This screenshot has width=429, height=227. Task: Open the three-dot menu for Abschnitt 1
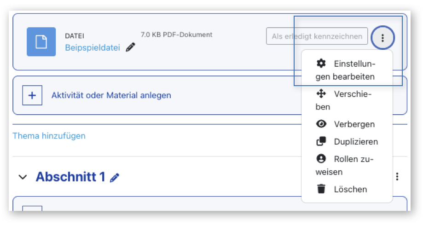397,177
